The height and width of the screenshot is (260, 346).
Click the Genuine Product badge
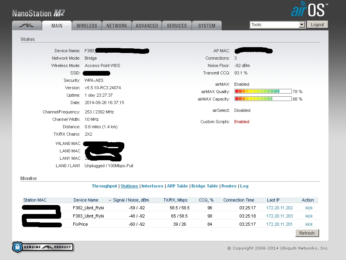43,247
